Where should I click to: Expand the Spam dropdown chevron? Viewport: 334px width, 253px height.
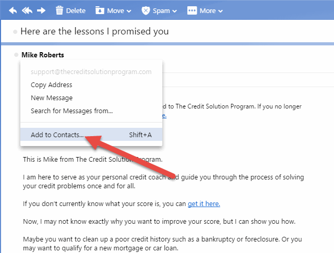[x=175, y=11]
